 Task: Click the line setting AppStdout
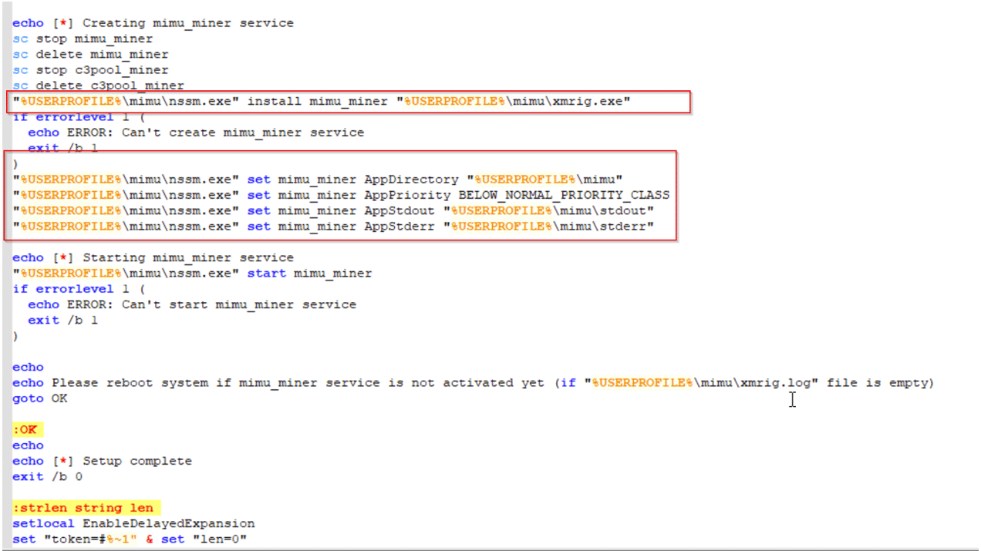click(x=333, y=210)
